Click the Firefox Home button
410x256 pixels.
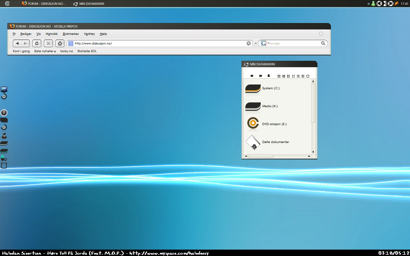60,44
